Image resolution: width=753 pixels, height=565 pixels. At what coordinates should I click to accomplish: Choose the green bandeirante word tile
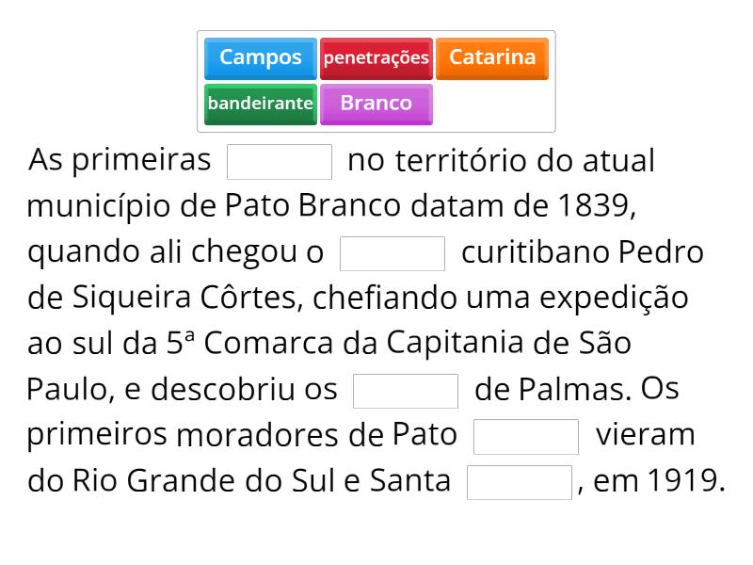(x=261, y=104)
